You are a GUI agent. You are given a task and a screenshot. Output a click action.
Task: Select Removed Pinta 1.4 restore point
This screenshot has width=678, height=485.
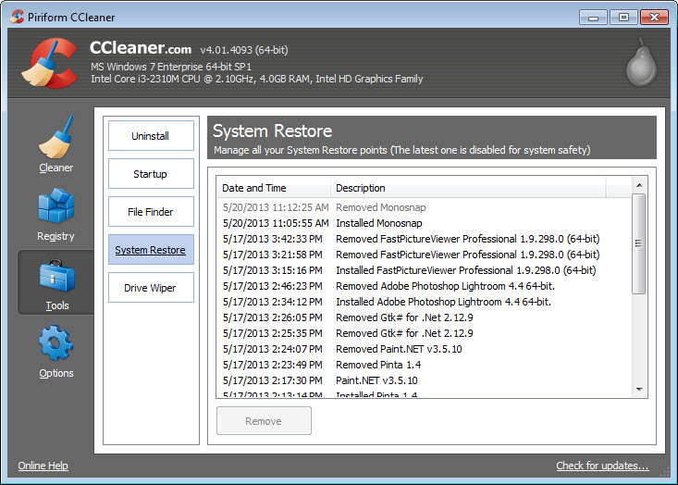424,365
